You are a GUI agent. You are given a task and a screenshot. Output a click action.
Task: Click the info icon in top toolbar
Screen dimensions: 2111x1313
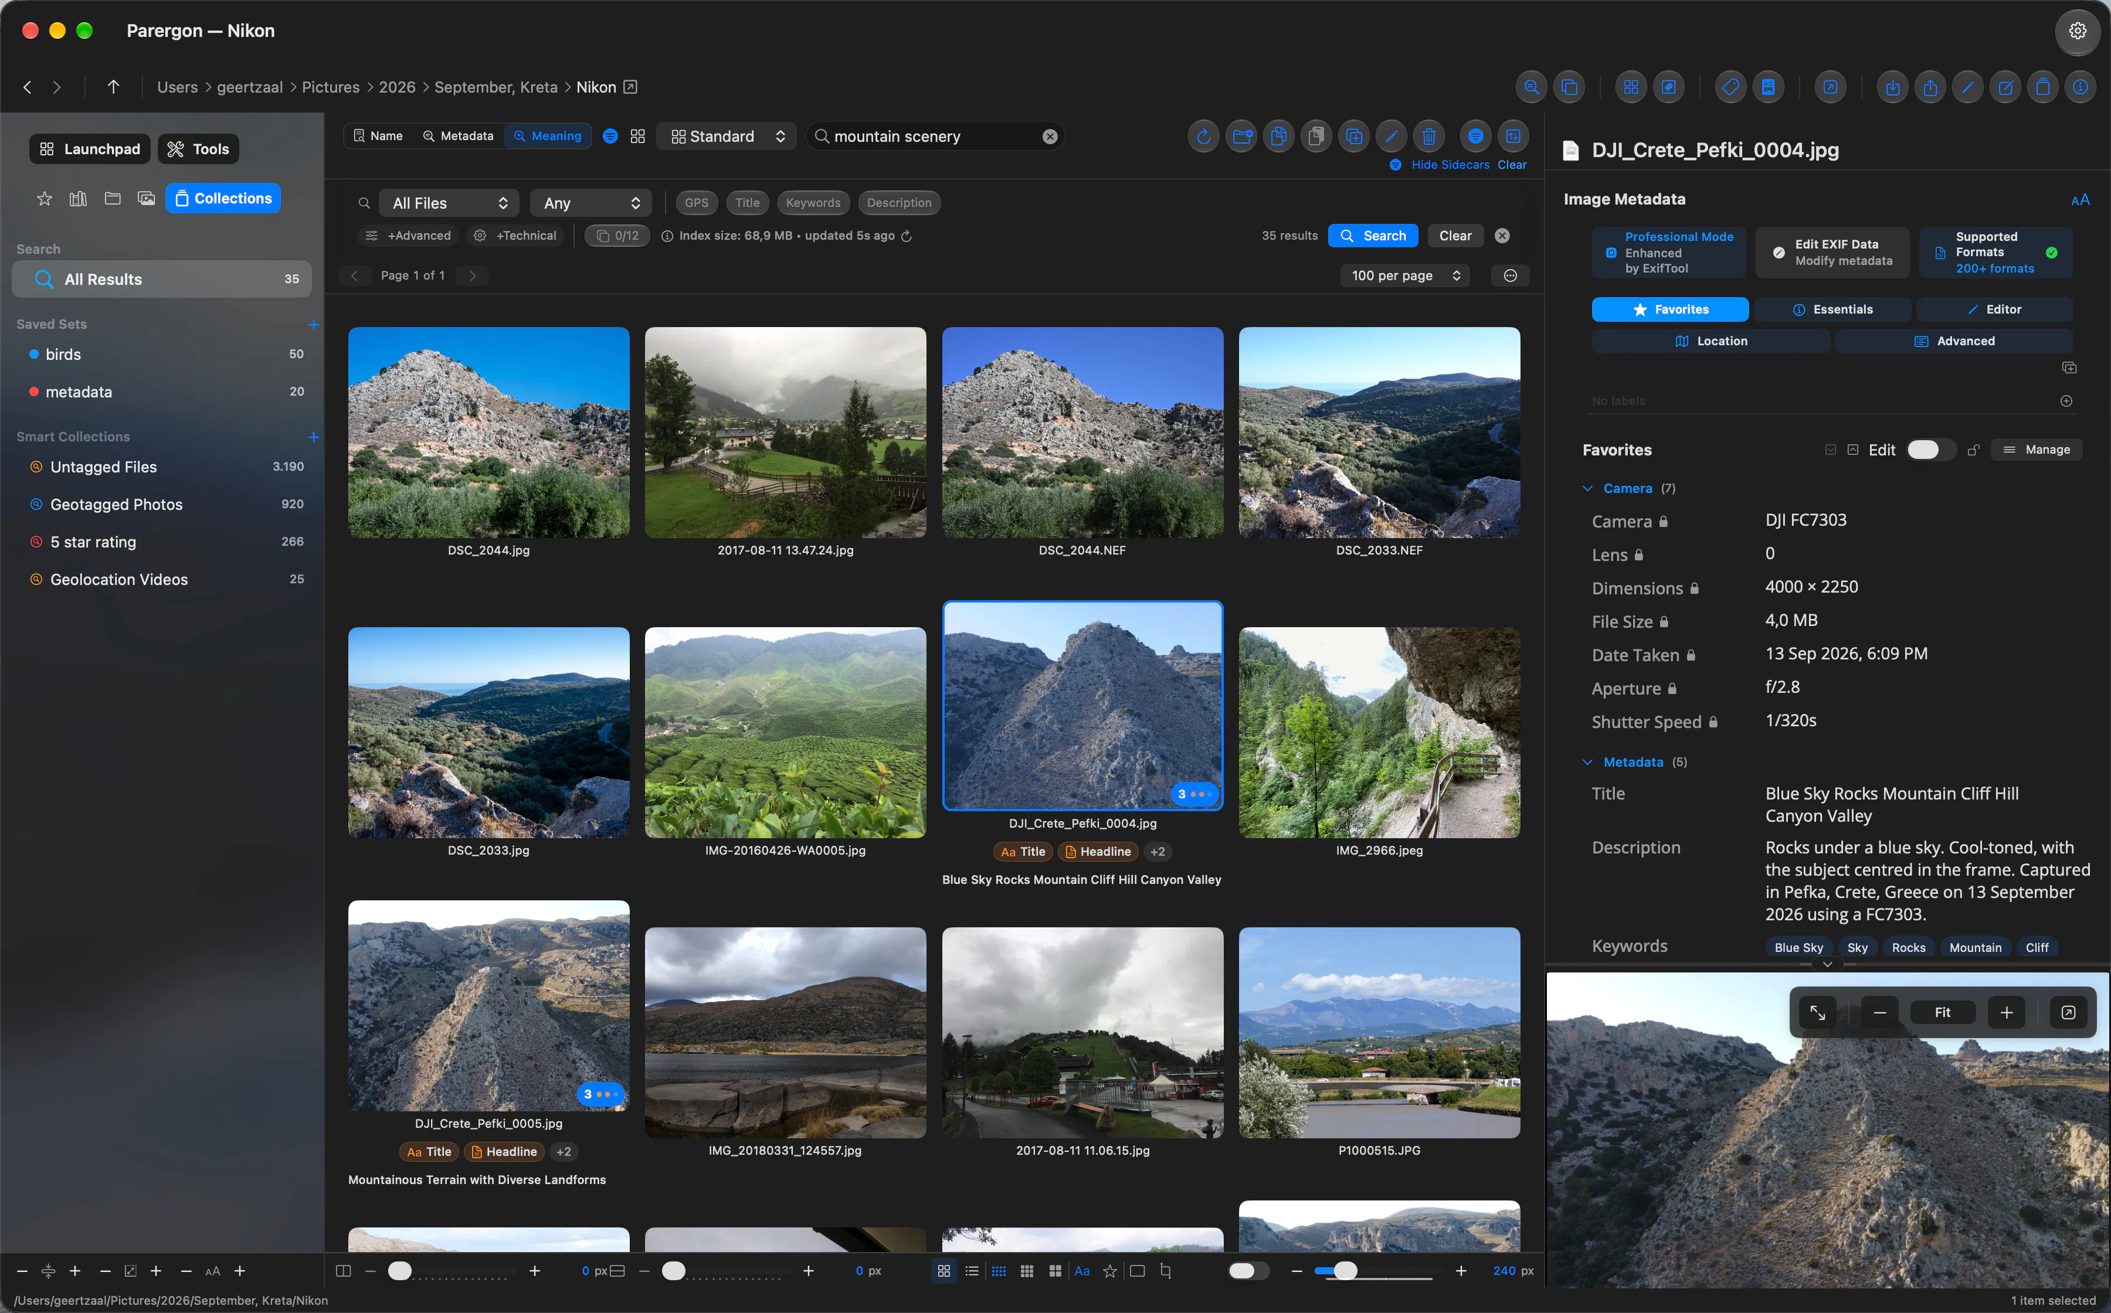2081,87
